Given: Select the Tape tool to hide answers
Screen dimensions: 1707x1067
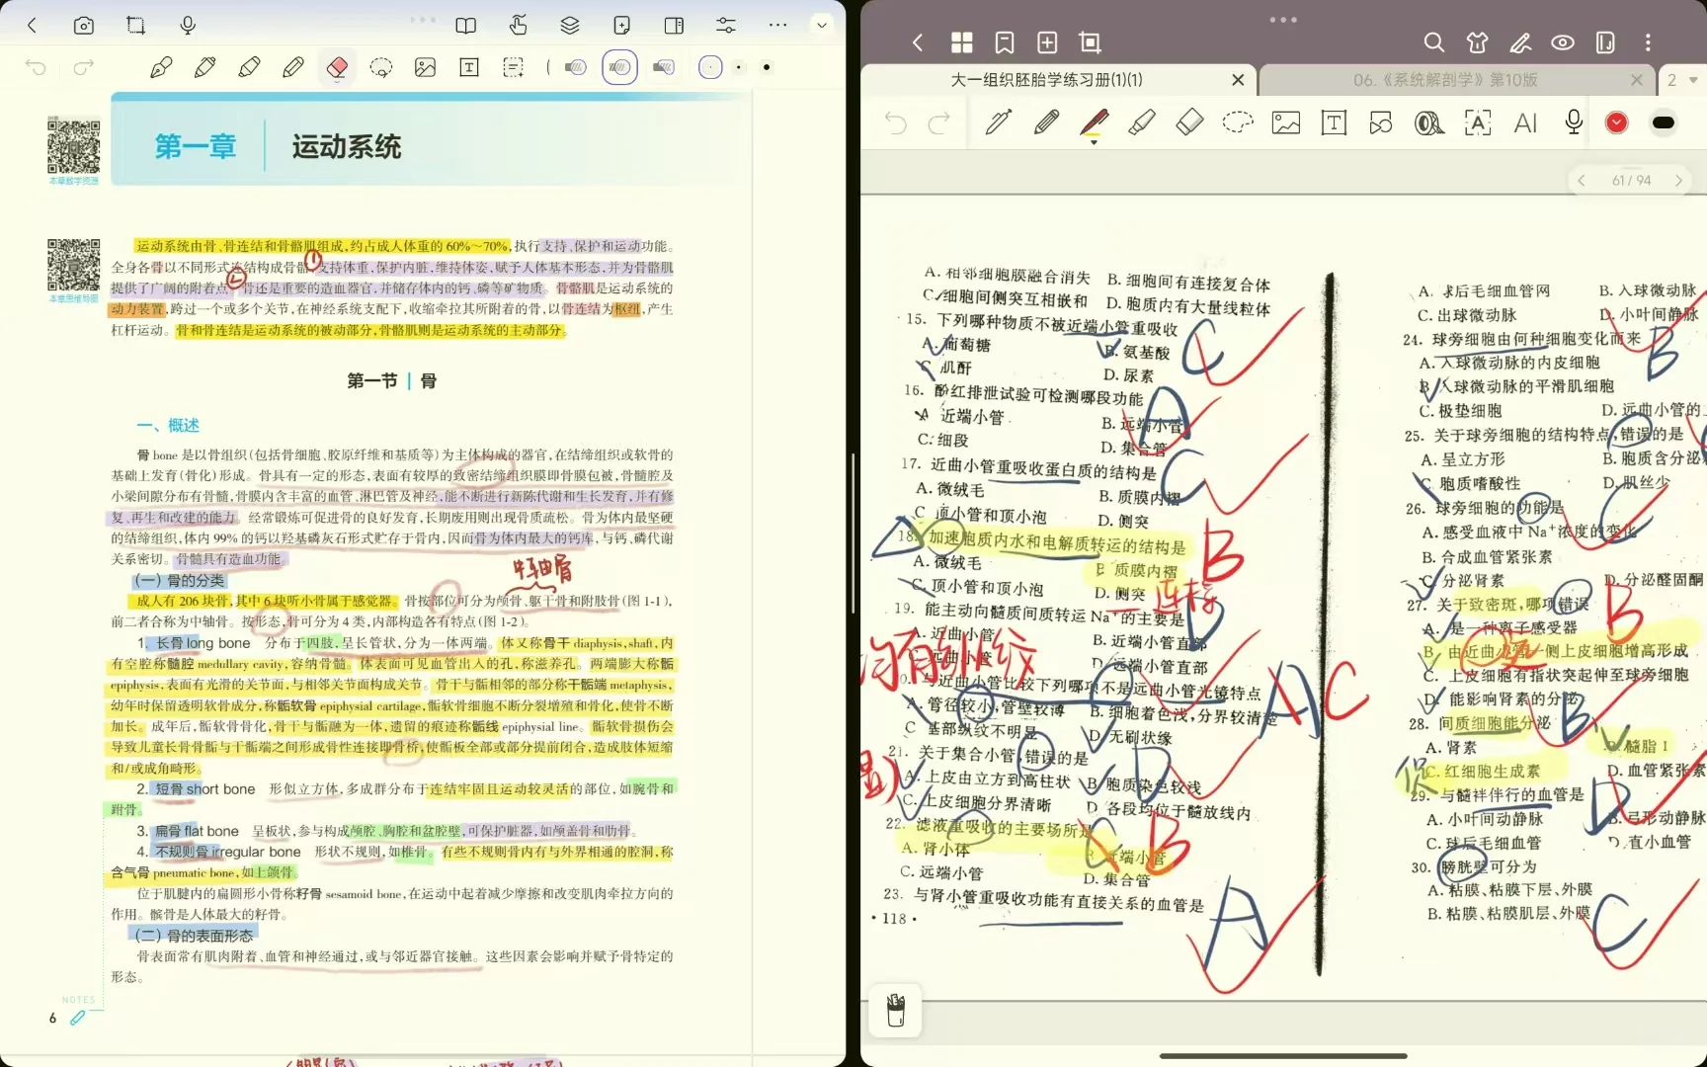Looking at the screenshot, I should (1428, 123).
